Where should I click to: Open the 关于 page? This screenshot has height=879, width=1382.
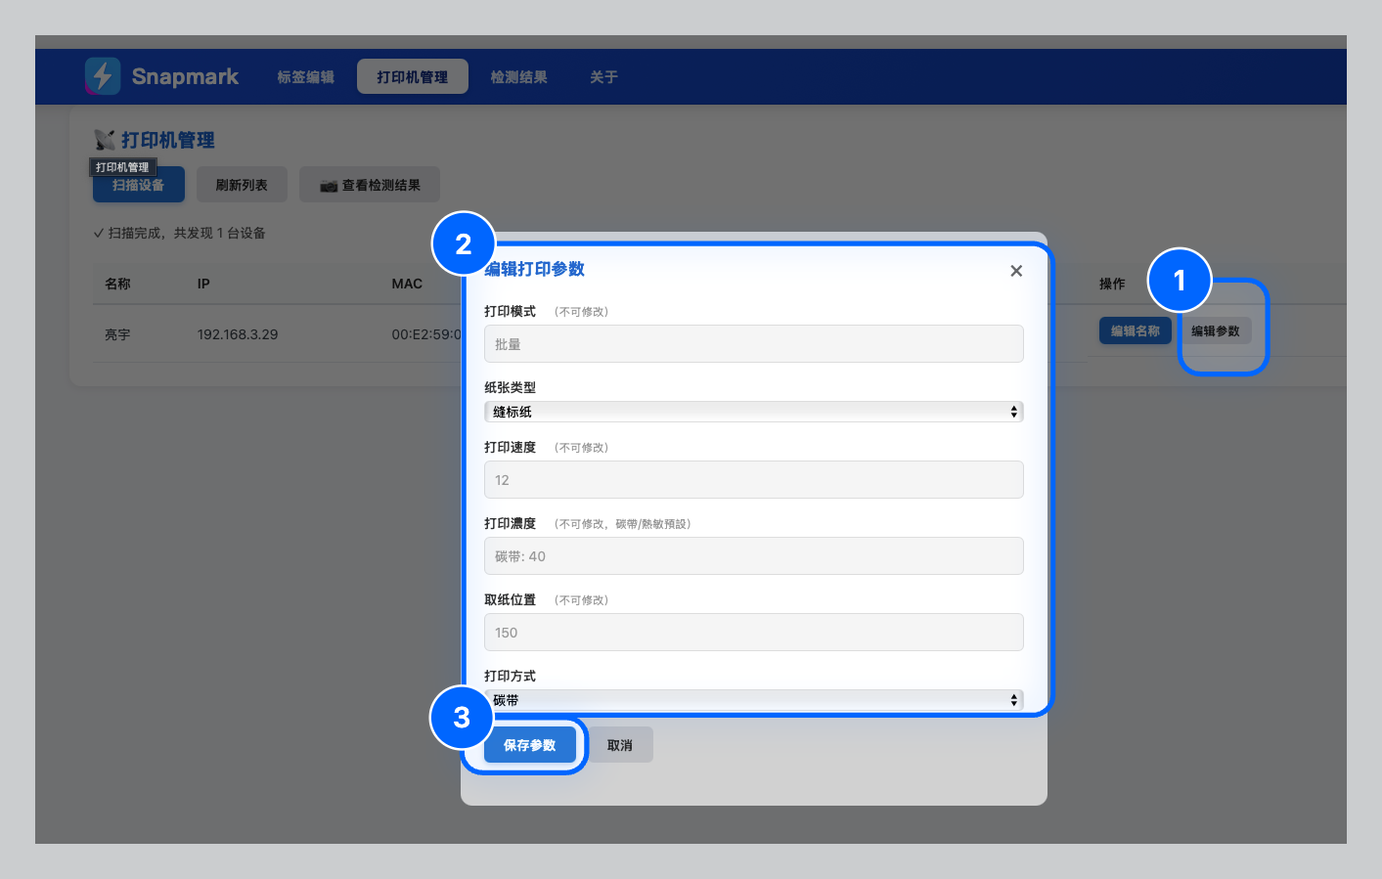pyautogui.click(x=603, y=76)
